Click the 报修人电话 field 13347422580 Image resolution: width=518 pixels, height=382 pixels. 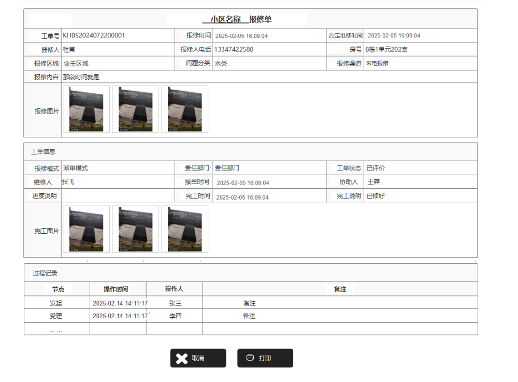[x=234, y=50]
